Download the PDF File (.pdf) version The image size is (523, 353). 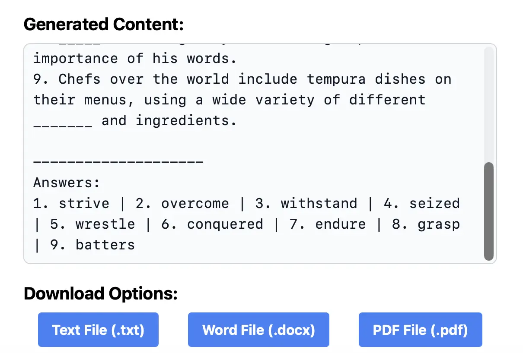(420, 330)
